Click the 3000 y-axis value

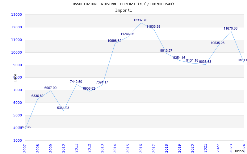pyautogui.click(x=17, y=140)
